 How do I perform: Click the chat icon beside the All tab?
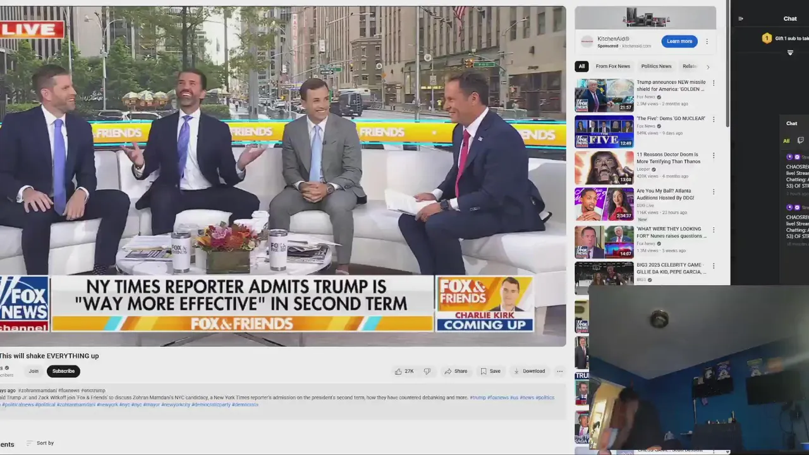(800, 140)
